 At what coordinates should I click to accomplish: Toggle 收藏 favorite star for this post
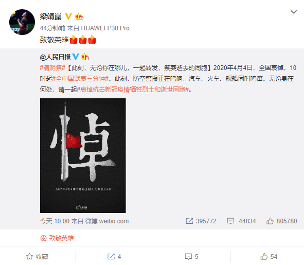click(37, 256)
